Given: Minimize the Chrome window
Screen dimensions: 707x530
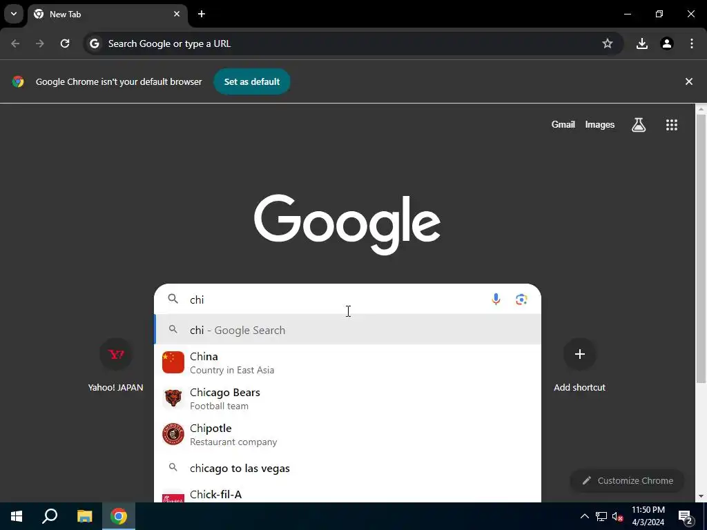Looking at the screenshot, I should coord(628,14).
